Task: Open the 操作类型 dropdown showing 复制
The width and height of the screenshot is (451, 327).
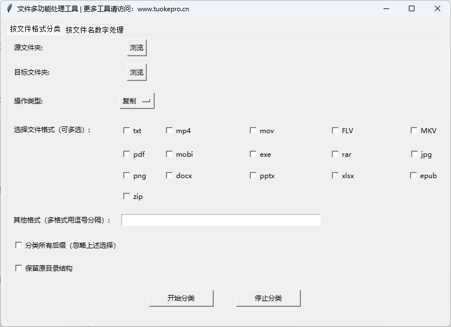Action: click(136, 101)
